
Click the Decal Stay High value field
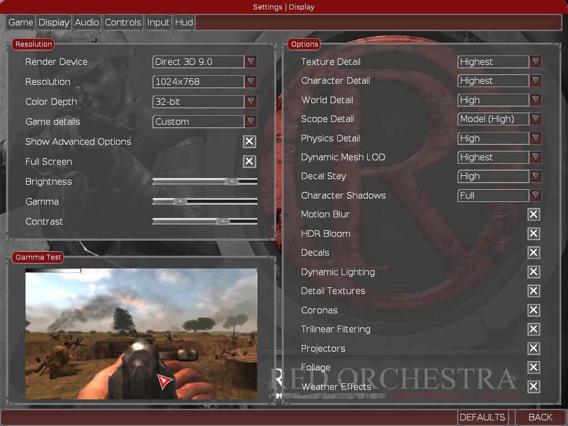(x=493, y=176)
